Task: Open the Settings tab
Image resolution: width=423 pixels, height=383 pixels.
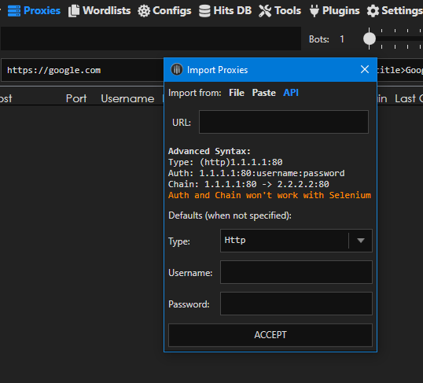Action: click(x=395, y=11)
